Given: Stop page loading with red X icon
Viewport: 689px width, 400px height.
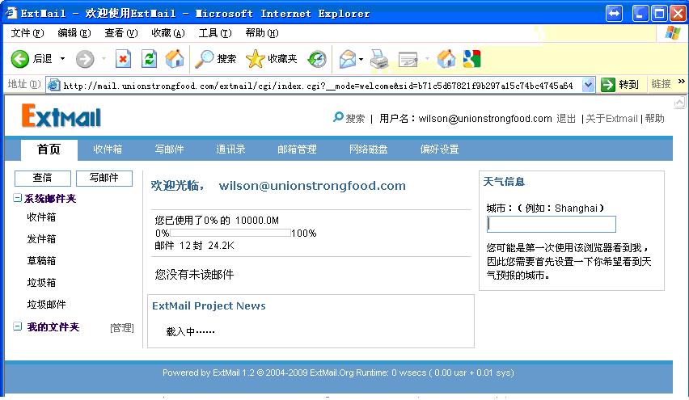Looking at the screenshot, I should pos(123,59).
